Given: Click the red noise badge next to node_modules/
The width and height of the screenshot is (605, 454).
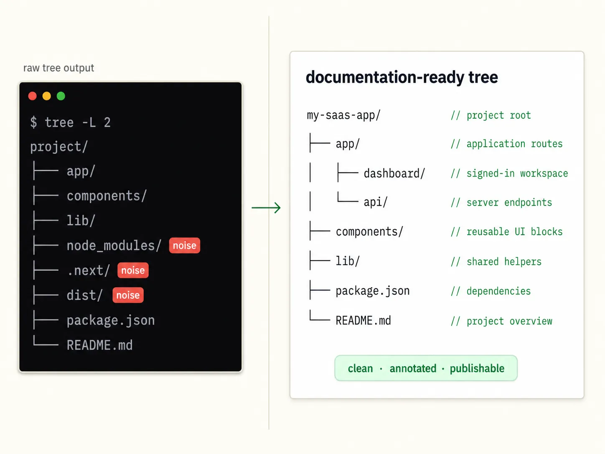Looking at the screenshot, I should (x=184, y=245).
